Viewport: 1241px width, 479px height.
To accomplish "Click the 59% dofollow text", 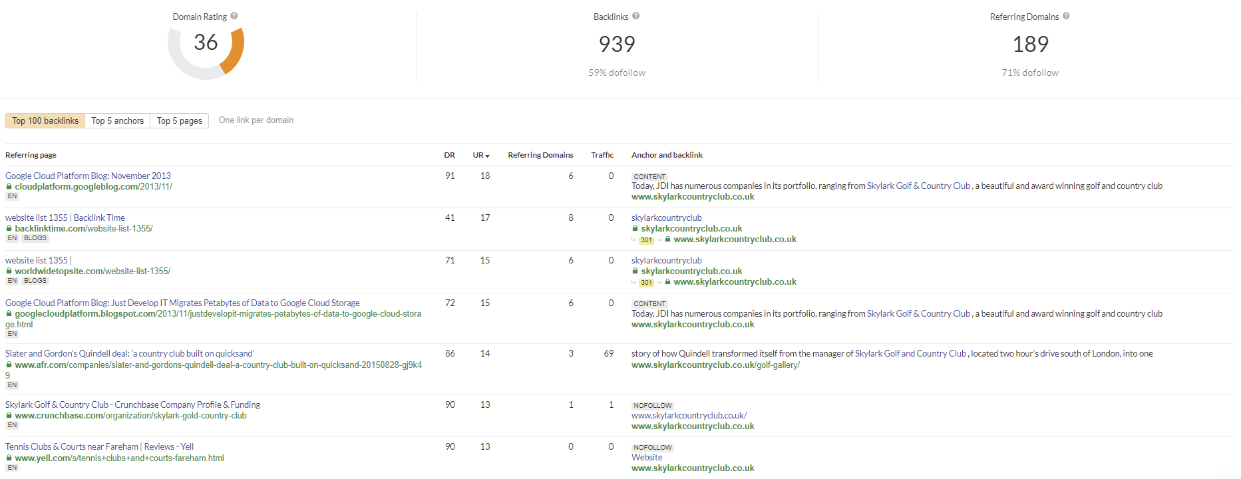I will pos(617,73).
